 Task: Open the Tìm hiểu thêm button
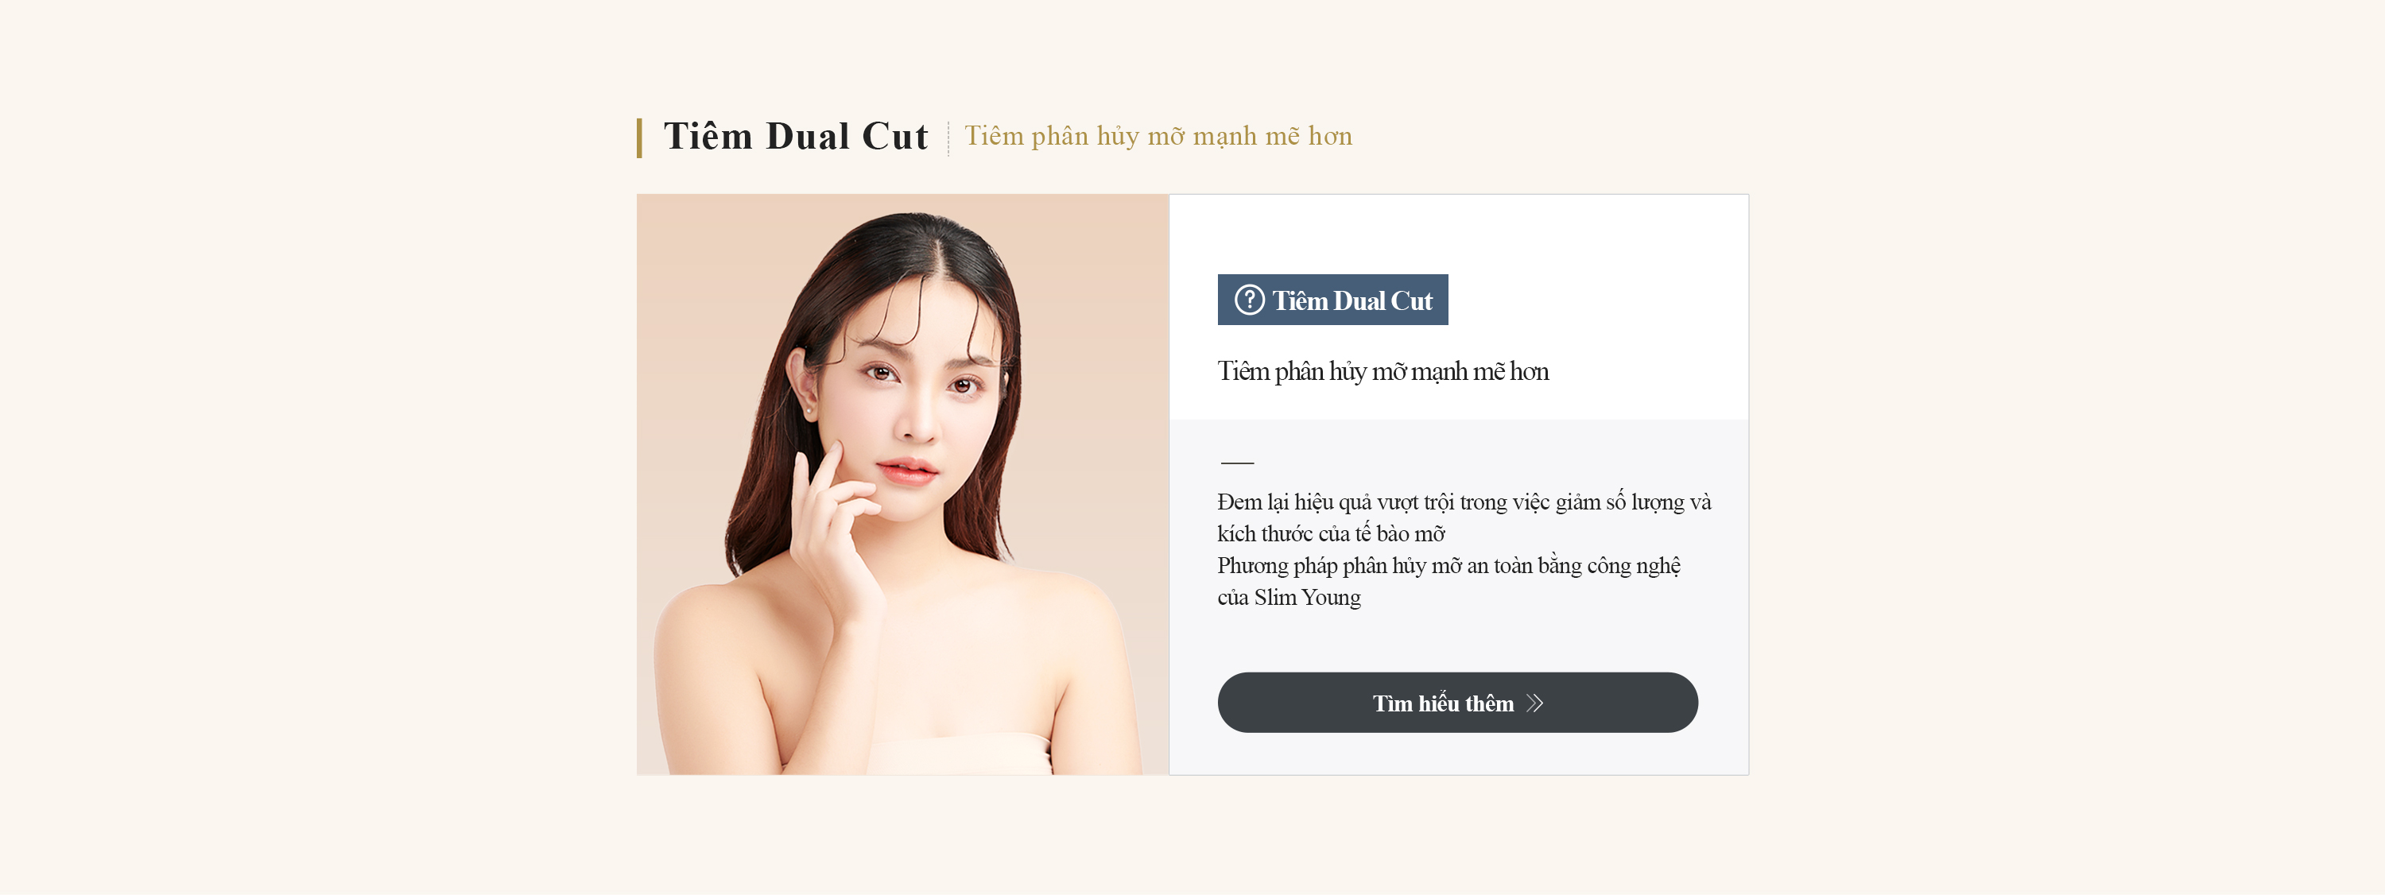[x=1457, y=703]
